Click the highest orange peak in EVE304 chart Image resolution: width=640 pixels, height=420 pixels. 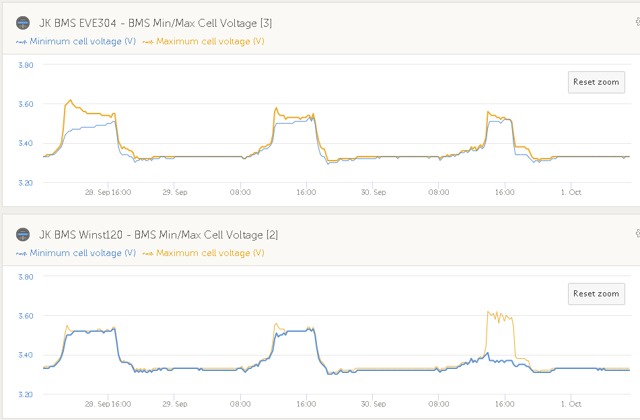70,100
